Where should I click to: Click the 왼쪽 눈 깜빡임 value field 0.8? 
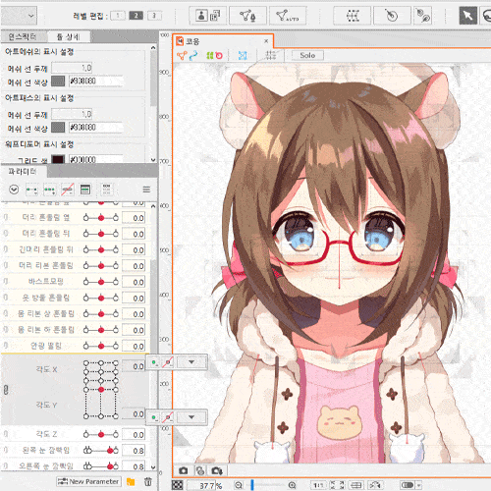(x=134, y=451)
